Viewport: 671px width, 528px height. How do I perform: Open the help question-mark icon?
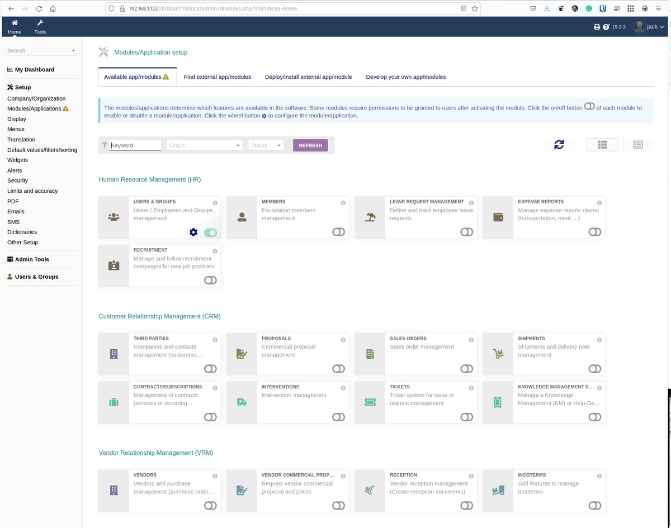(x=606, y=26)
